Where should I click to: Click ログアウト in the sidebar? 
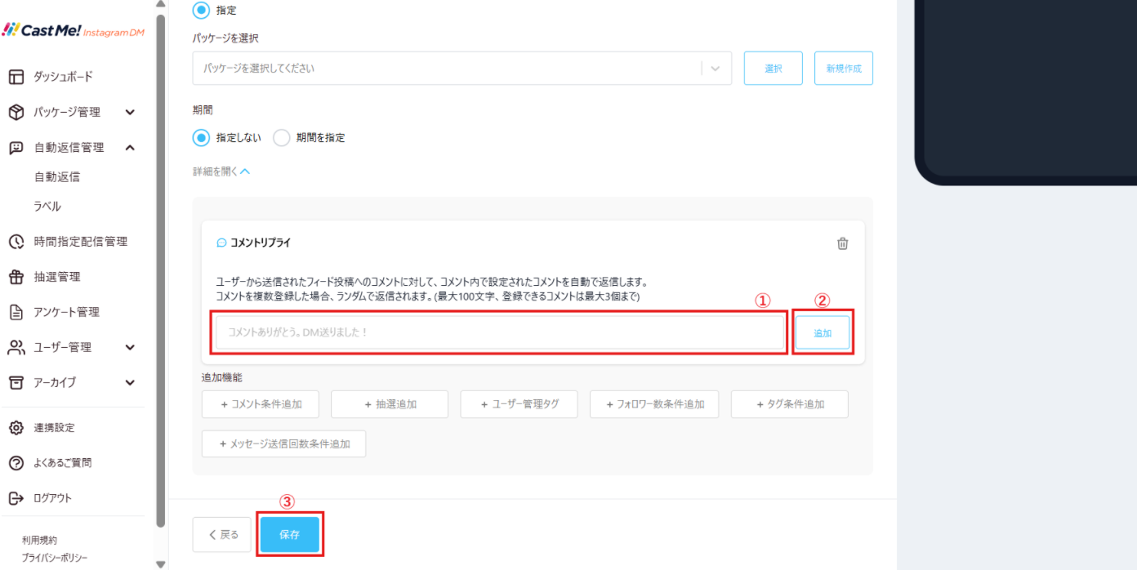52,498
